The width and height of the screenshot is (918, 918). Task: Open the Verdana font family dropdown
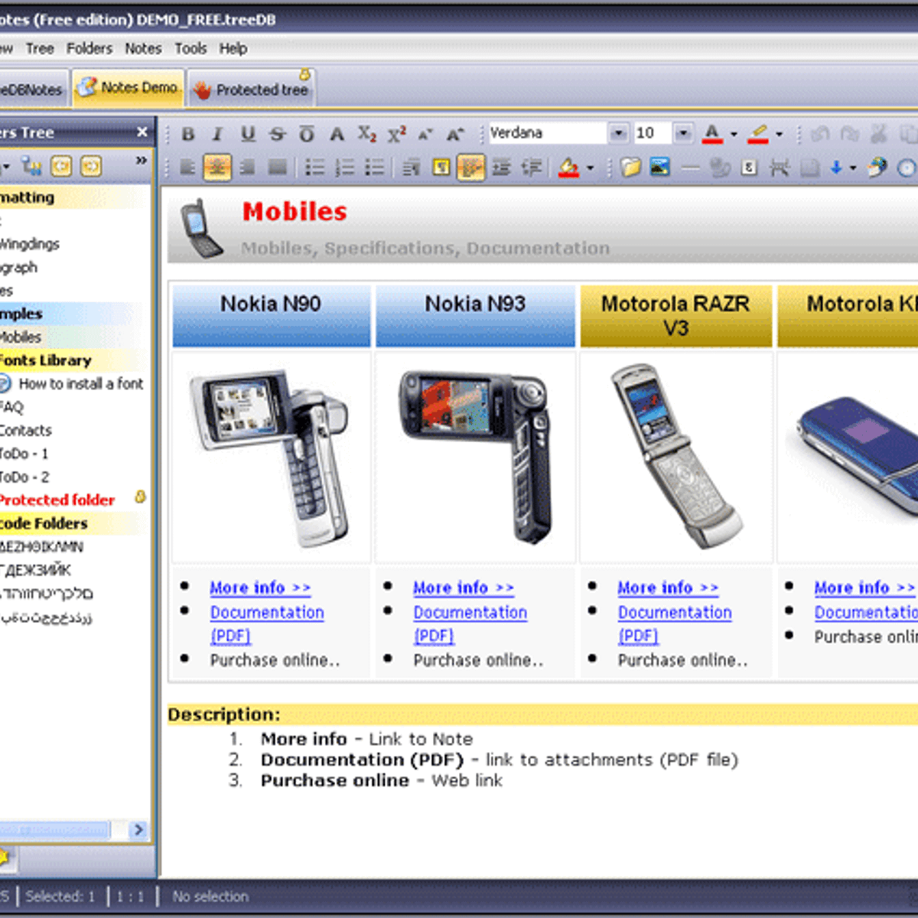click(618, 133)
